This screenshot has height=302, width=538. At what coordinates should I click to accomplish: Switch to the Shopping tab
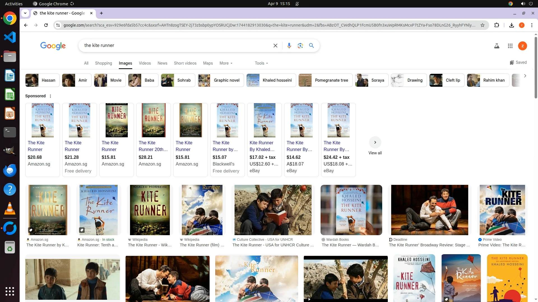(103, 63)
